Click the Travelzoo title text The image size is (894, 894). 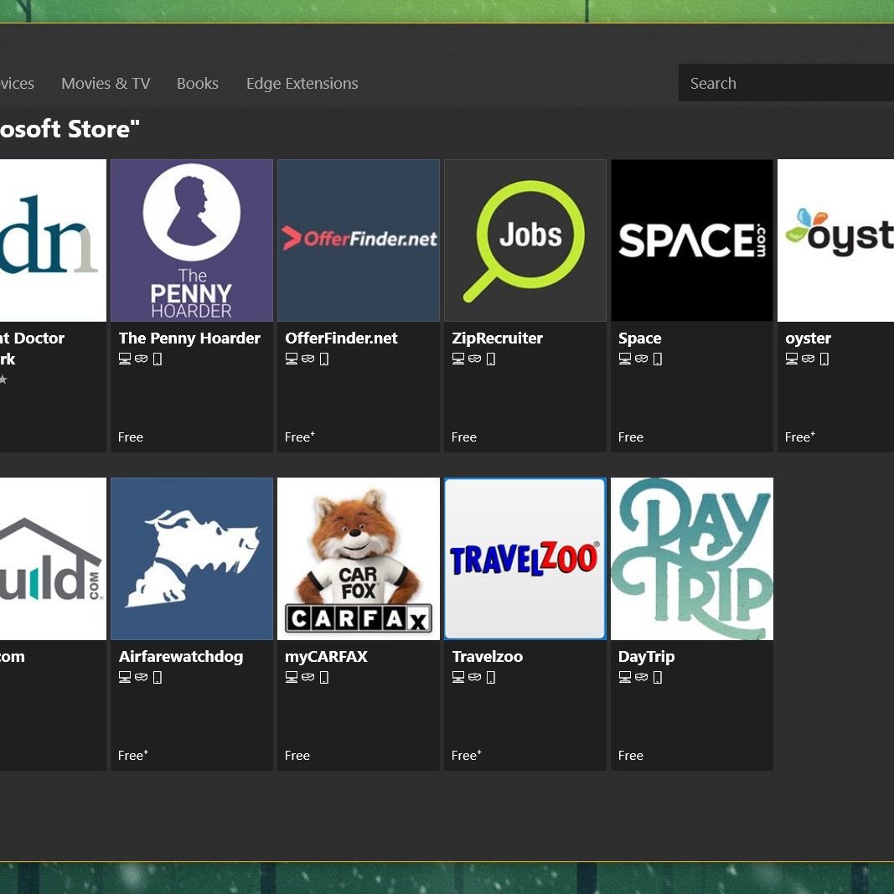click(x=488, y=656)
